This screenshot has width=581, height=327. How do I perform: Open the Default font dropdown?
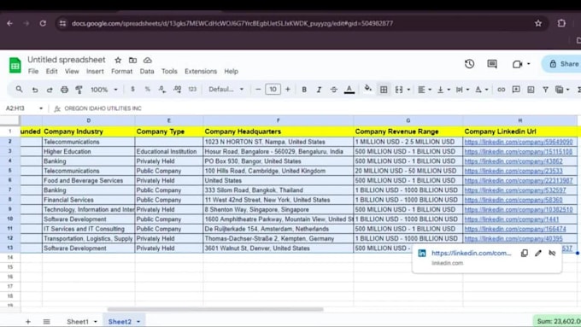(x=226, y=90)
